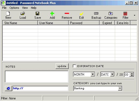This screenshot has height=101, width=139.
Task: Sort by Expired column header
Action: (107, 23)
